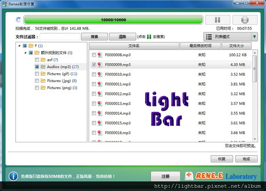Click the mp3 file icon of F0000010.mp3

[100, 74]
